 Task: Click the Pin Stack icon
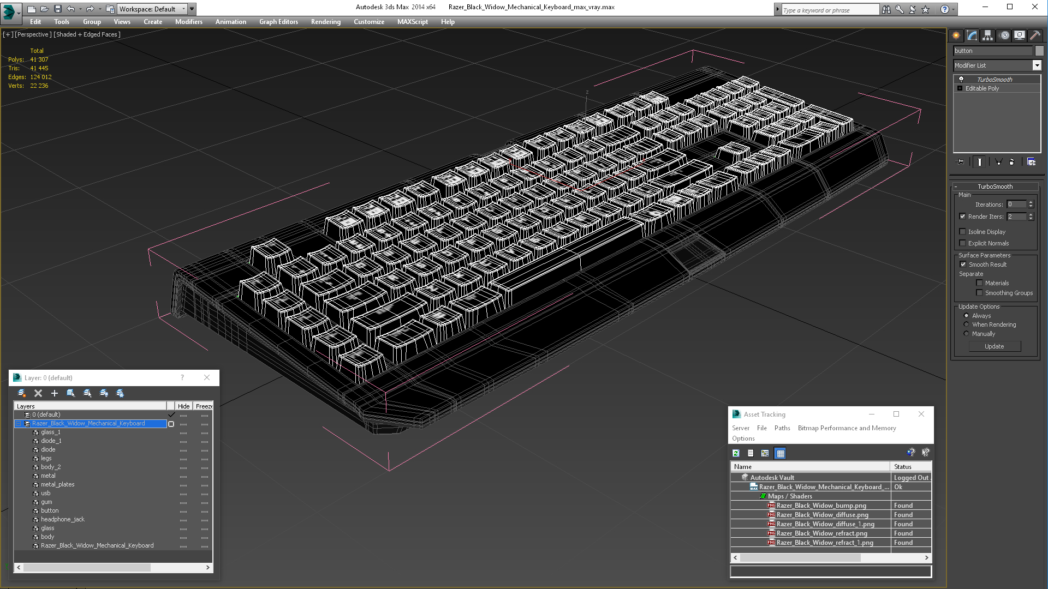click(x=961, y=162)
